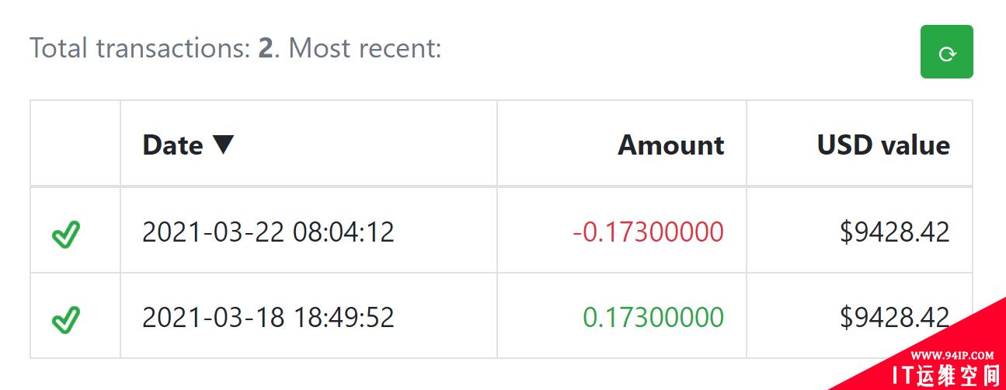1006x390 pixels.
Task: Toggle sort arrow next to Date
Action: pyautogui.click(x=223, y=145)
